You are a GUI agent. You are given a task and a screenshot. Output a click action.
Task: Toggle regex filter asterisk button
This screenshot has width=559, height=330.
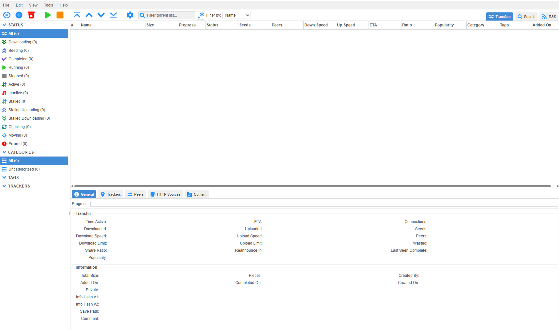tap(201, 15)
